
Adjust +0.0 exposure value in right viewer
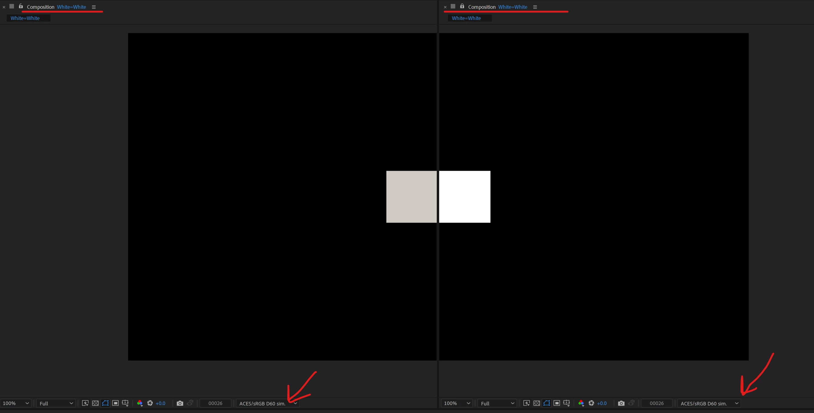pos(602,403)
